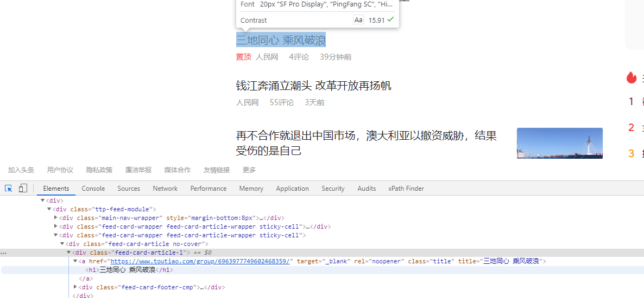
Task: Open the 4评论 comments link
Action: pos(299,57)
